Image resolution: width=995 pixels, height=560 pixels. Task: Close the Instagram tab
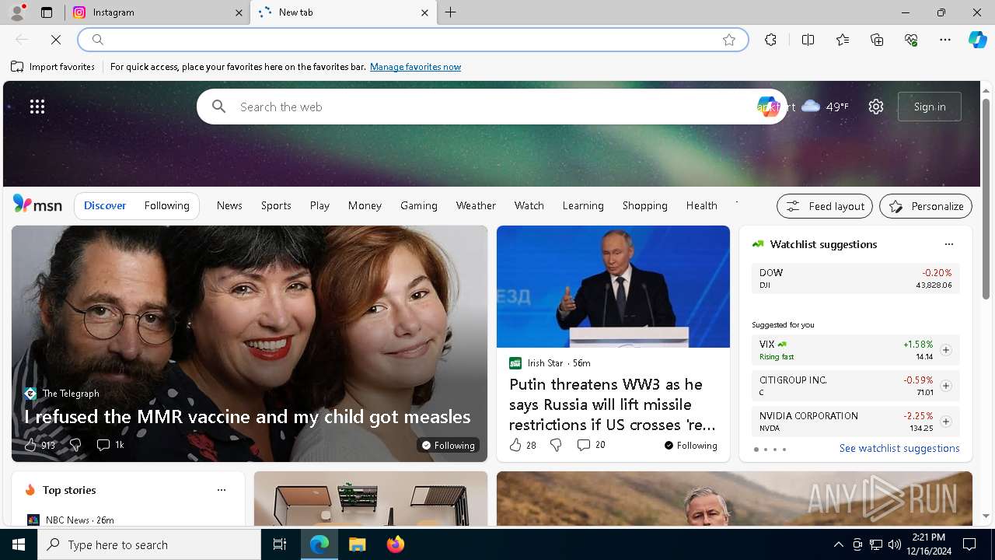(239, 12)
